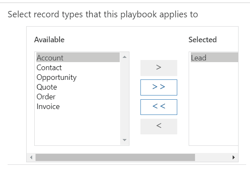Move selected item right with > button

click(159, 68)
